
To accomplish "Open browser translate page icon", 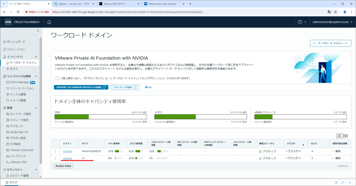I will click(329, 12).
